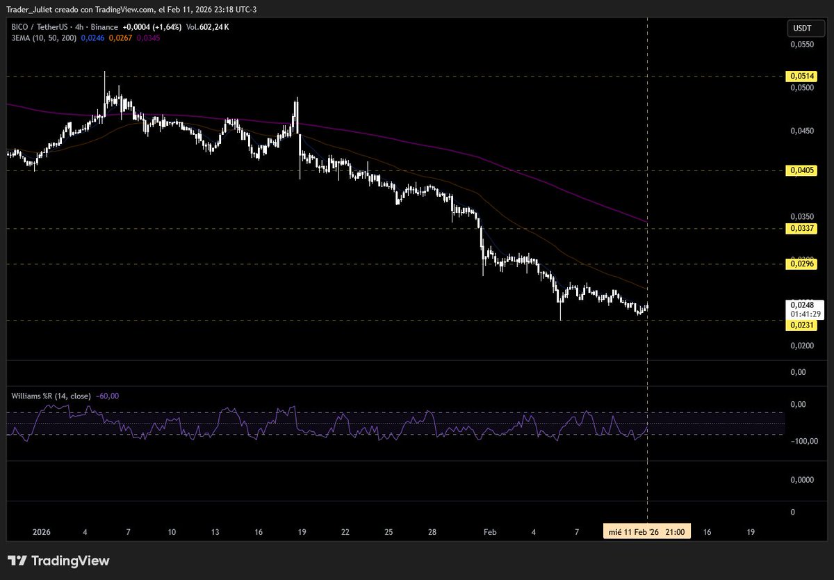The image size is (834, 580).
Task: Click the 0,0000 lower pane axis label
Action: [x=803, y=480]
